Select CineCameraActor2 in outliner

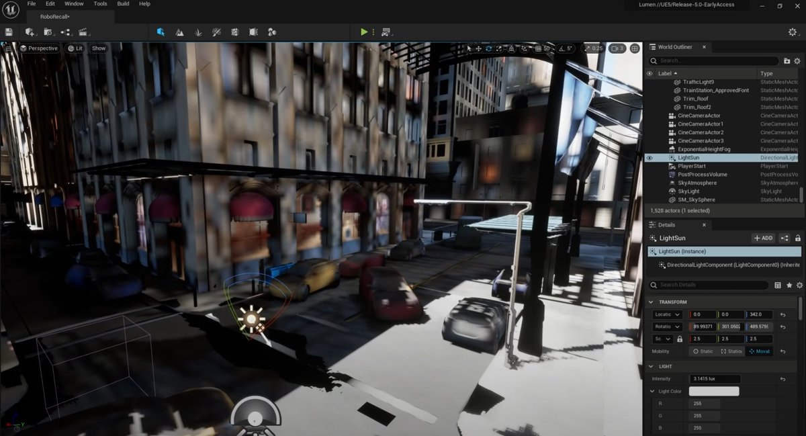[x=701, y=132]
